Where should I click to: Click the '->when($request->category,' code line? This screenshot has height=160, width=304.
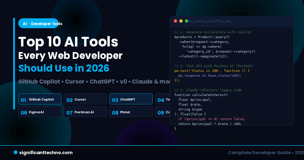pos(204,42)
